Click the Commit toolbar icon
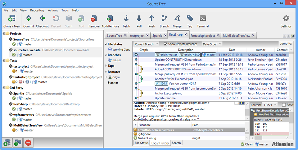298x150 pixels. coord(29,19)
